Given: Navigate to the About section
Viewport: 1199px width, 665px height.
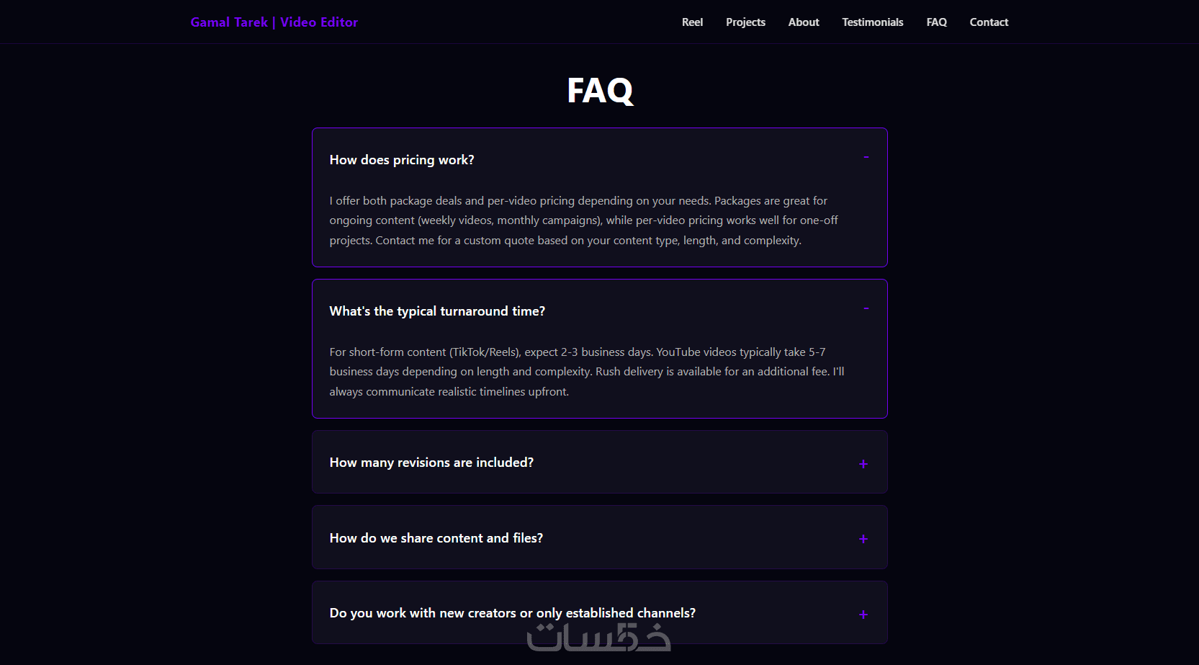Looking at the screenshot, I should coord(804,22).
